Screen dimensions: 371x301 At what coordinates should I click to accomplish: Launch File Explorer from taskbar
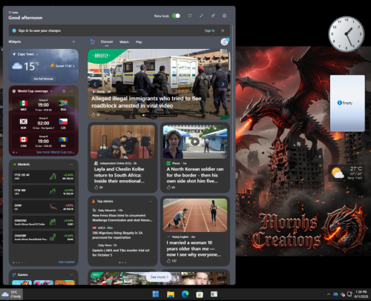click(x=171, y=294)
